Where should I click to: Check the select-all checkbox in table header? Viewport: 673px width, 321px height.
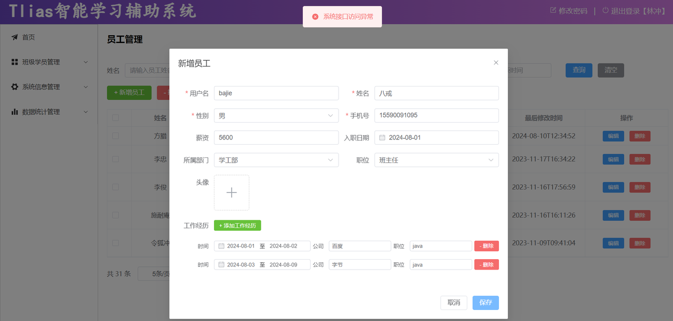pos(116,117)
